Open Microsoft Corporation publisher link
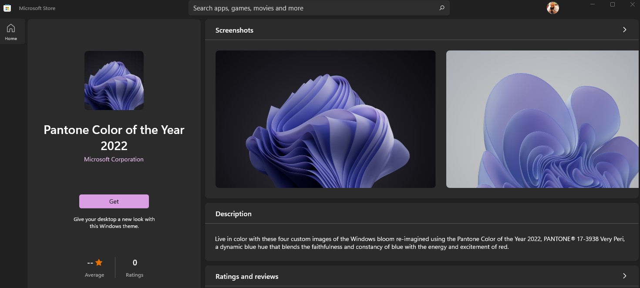The width and height of the screenshot is (640, 288). click(x=114, y=159)
